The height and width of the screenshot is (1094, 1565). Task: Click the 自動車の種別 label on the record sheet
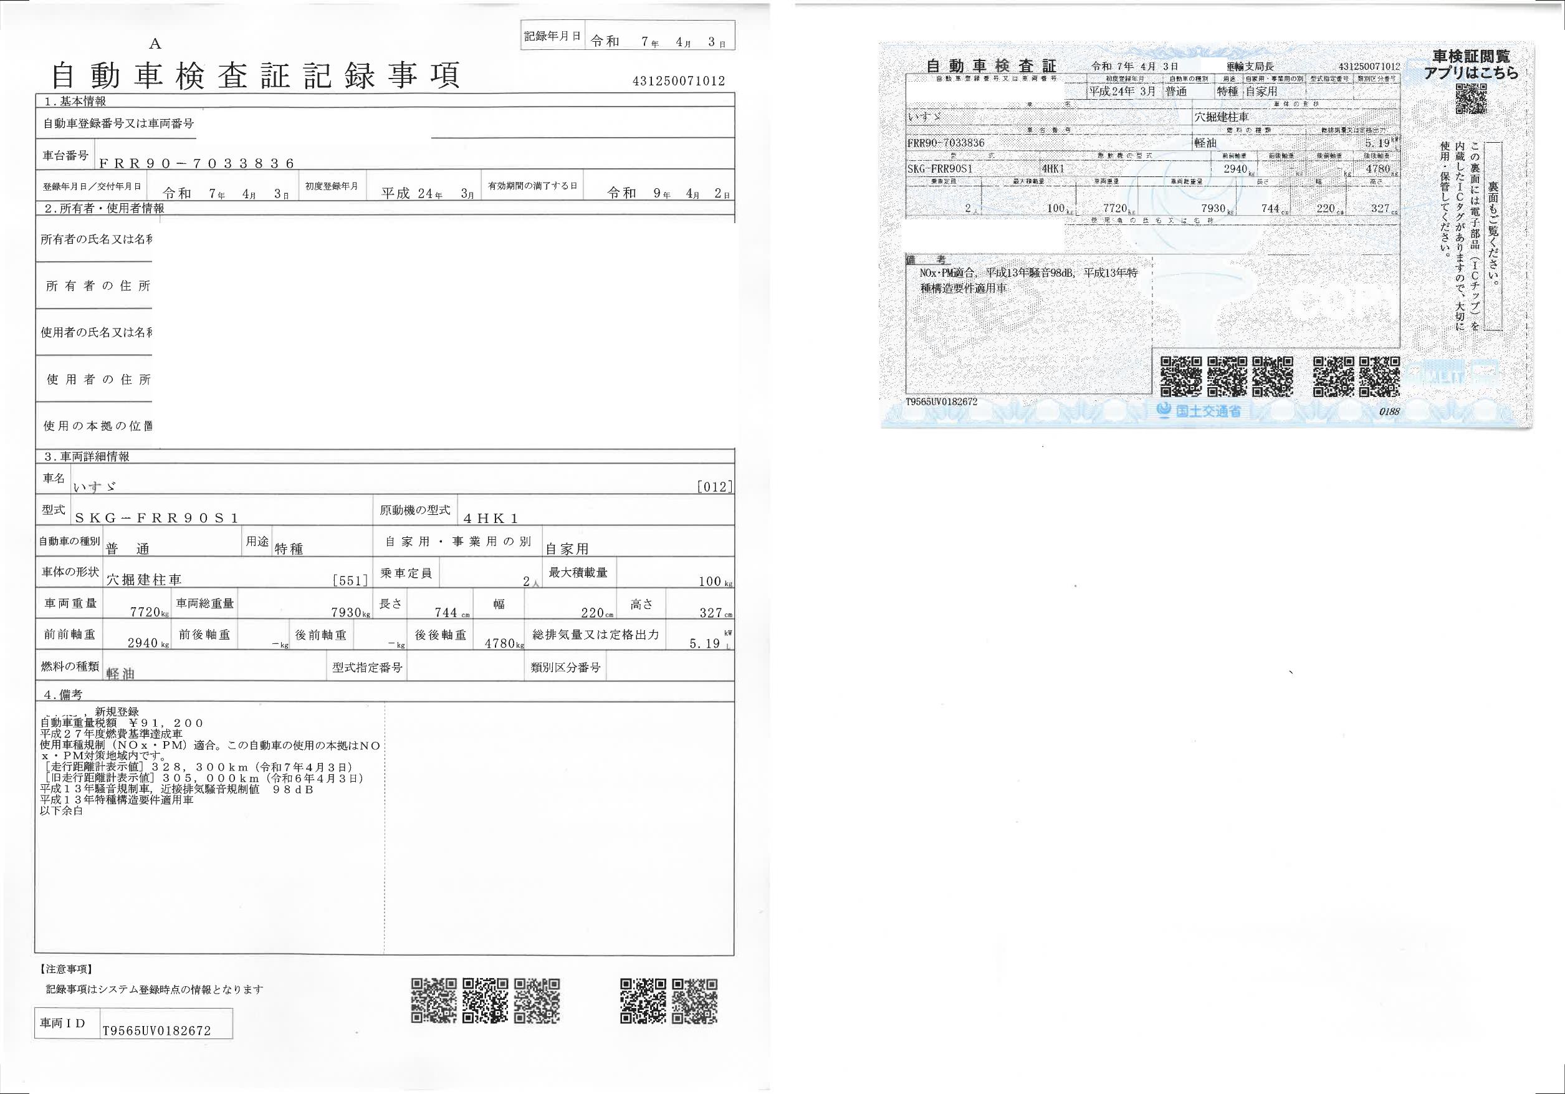point(69,541)
